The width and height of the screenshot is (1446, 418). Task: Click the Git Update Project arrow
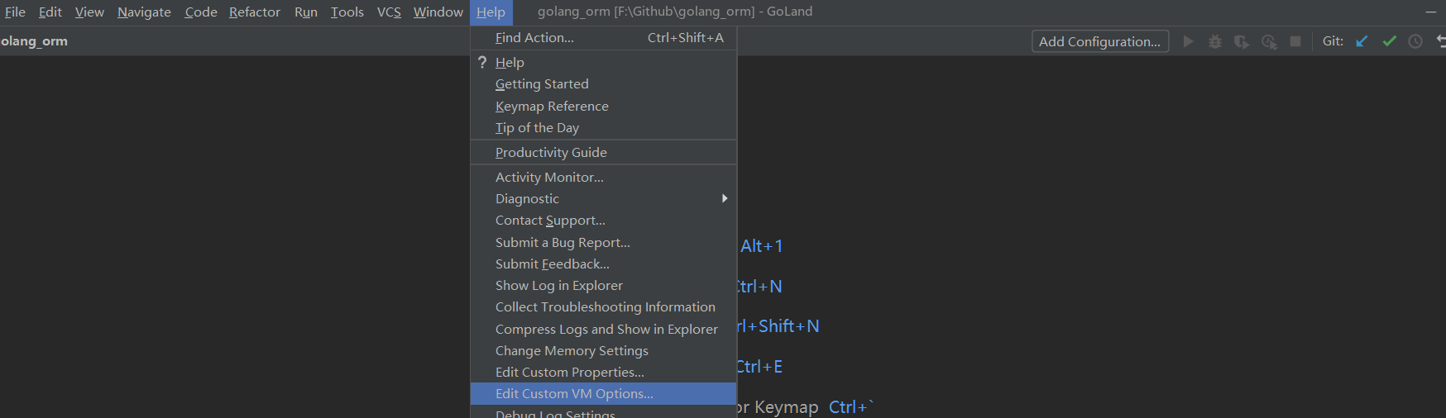coord(1362,41)
